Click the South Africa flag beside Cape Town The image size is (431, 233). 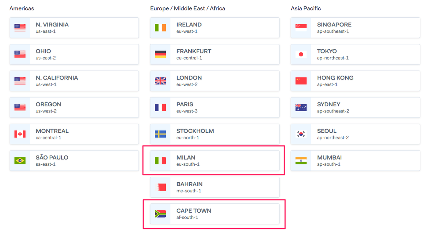(x=160, y=213)
